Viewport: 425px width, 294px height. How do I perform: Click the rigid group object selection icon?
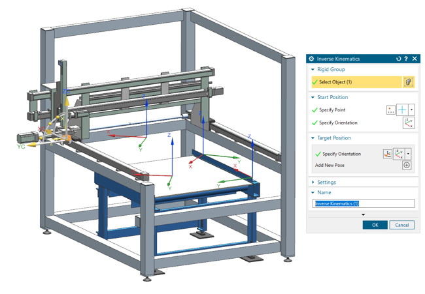pyautogui.click(x=408, y=82)
